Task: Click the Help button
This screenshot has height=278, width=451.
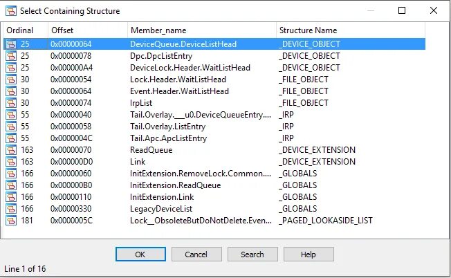Action: pyautogui.click(x=309, y=254)
